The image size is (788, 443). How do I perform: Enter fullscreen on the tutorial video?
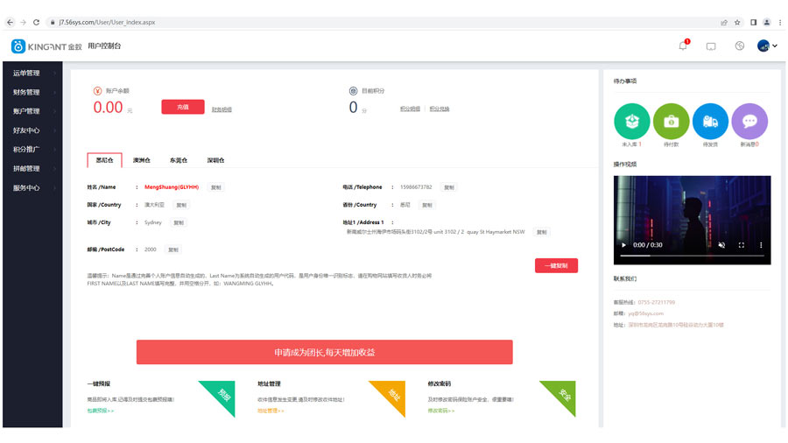pyautogui.click(x=742, y=245)
